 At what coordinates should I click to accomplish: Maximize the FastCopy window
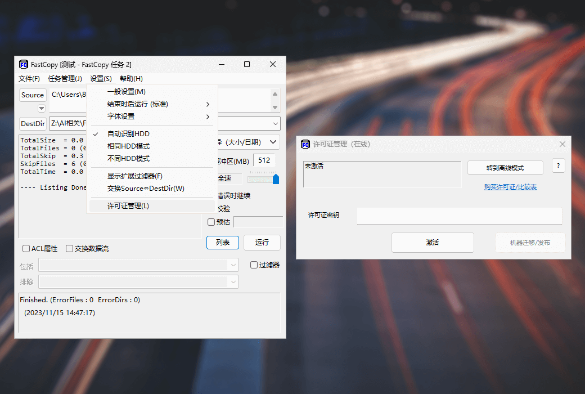[x=247, y=64]
